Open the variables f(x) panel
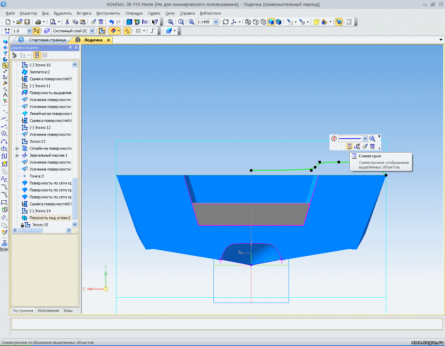445x346 pixels. click(x=145, y=22)
